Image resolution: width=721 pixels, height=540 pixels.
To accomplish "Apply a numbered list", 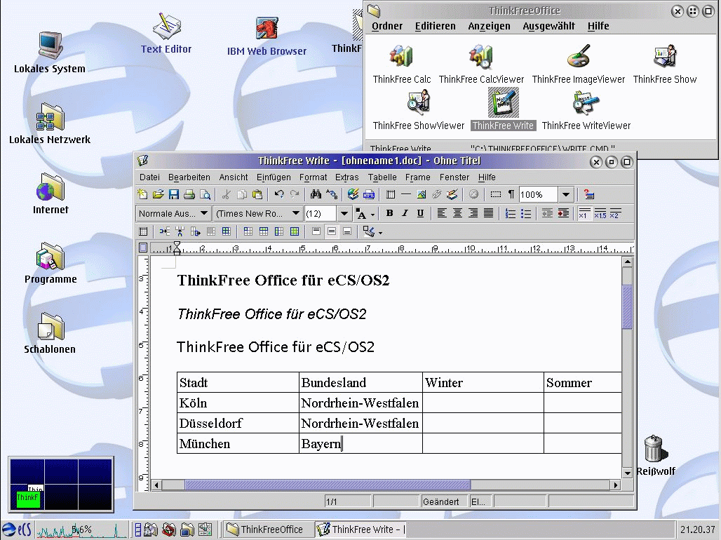I will (x=511, y=213).
